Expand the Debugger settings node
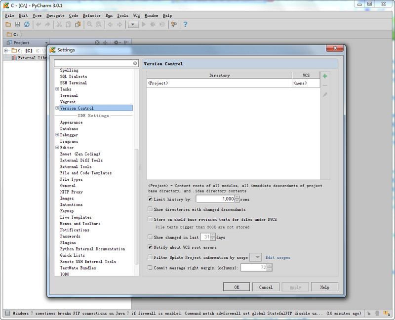This screenshot has width=395, height=320. pos(57,135)
